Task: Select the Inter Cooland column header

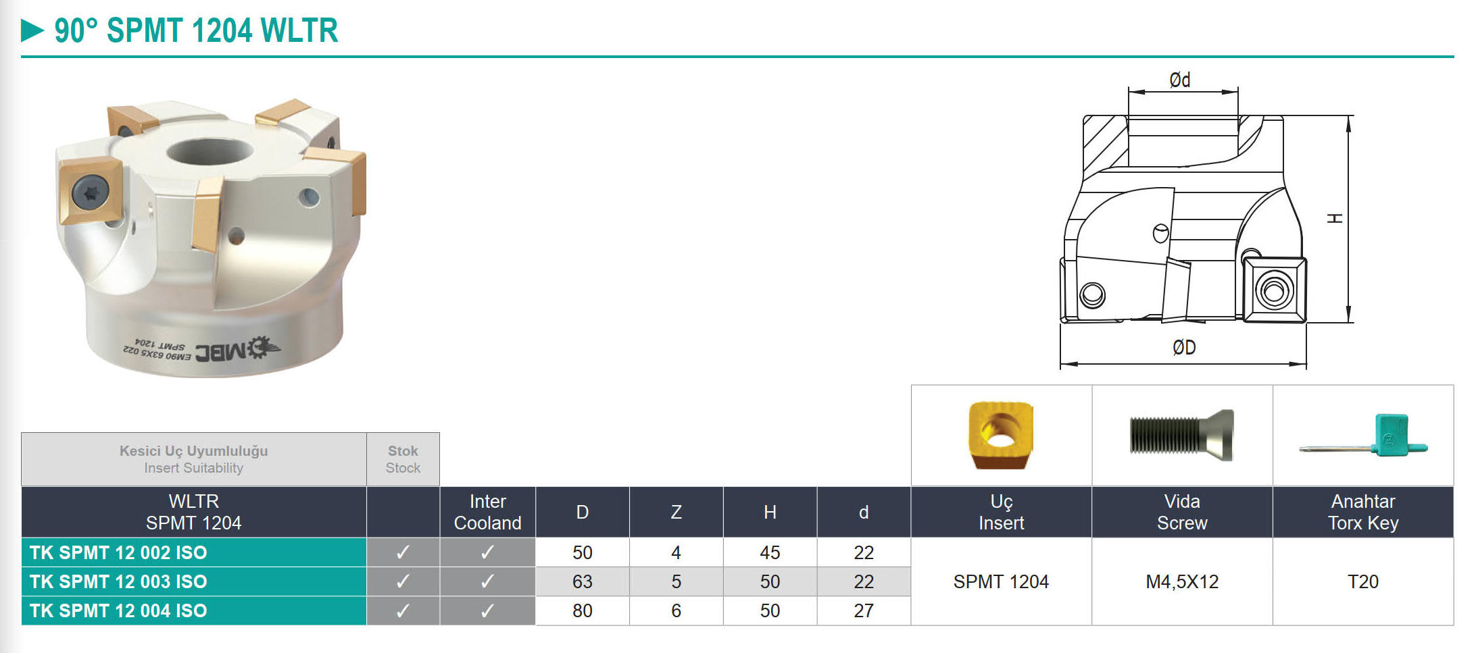Action: (x=487, y=512)
